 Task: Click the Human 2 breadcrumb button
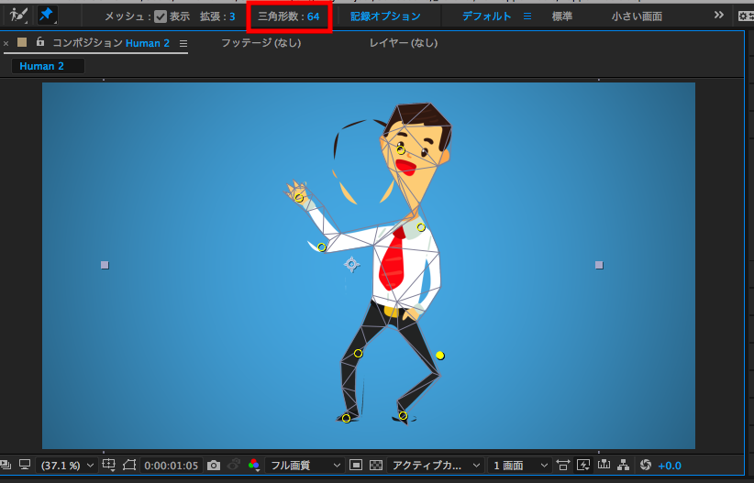coord(48,66)
